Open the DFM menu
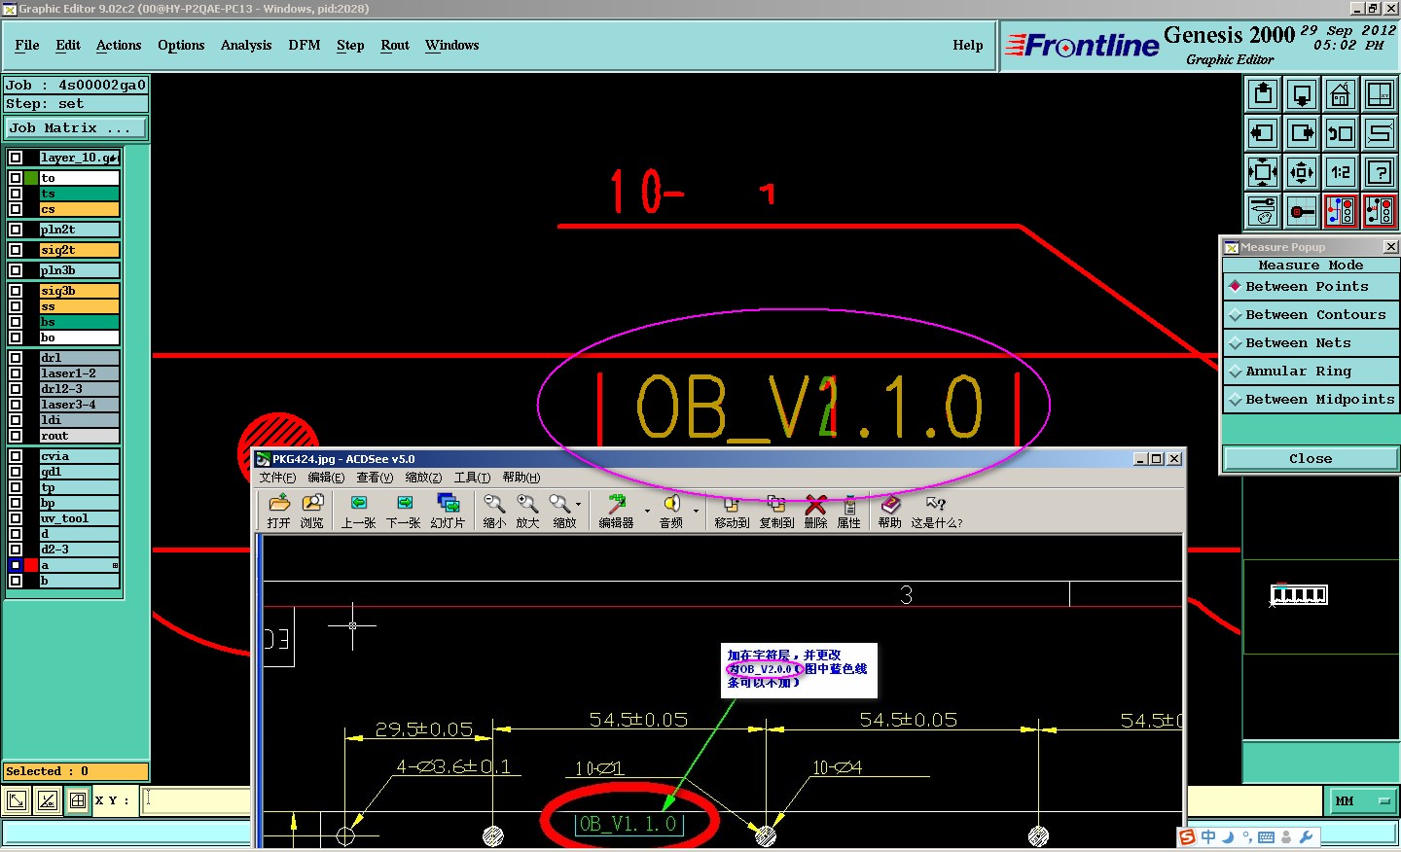 tap(305, 45)
